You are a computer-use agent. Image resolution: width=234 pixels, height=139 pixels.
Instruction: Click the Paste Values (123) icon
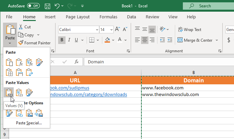[x=9, y=92]
